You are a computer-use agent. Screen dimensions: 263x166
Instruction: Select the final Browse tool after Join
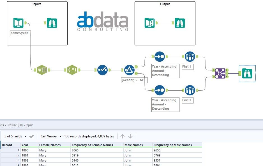[247, 73]
